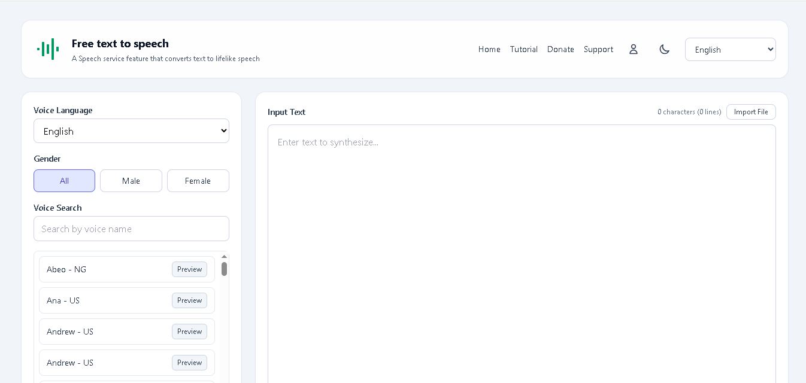Open the user account profile icon
806x383 pixels.
(x=634, y=49)
